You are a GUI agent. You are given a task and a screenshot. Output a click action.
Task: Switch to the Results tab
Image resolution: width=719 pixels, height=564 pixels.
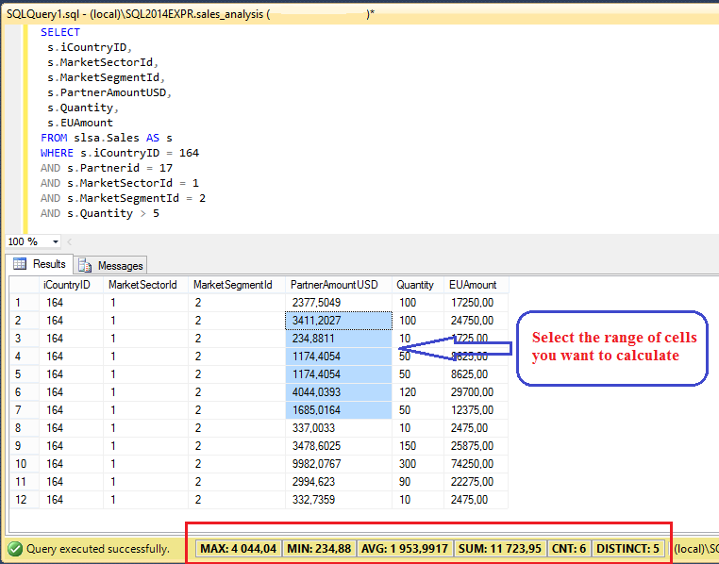[39, 264]
